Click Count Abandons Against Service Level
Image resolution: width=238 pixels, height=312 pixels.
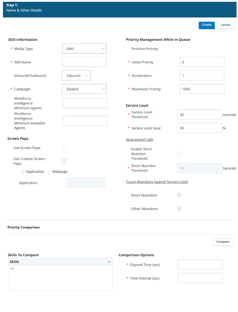pos(156,181)
